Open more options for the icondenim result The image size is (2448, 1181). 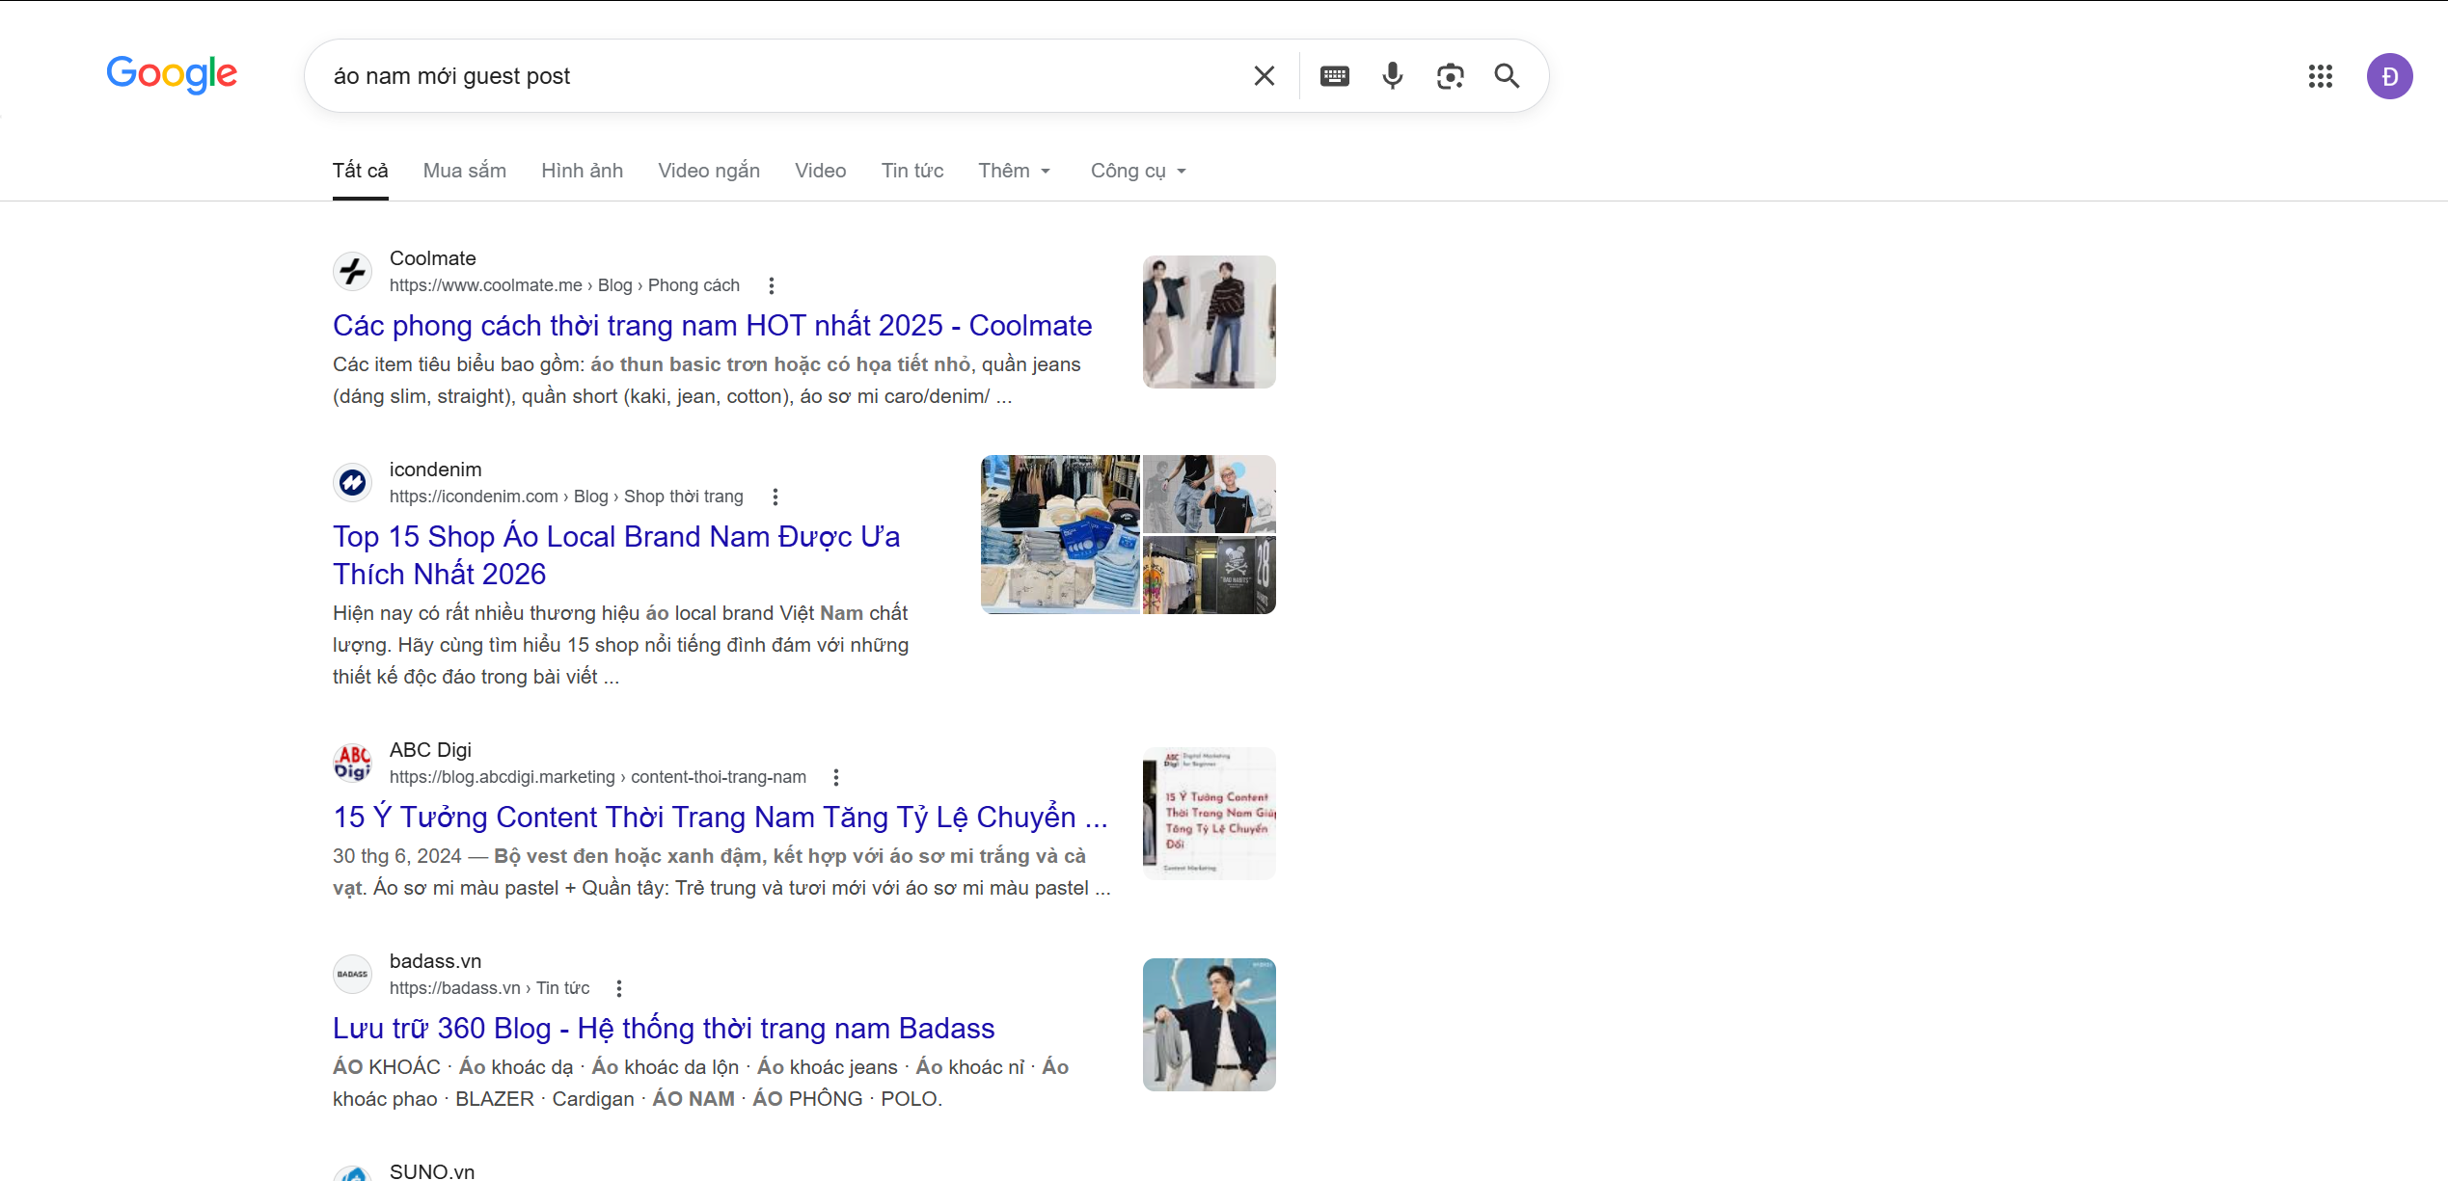[x=775, y=497]
